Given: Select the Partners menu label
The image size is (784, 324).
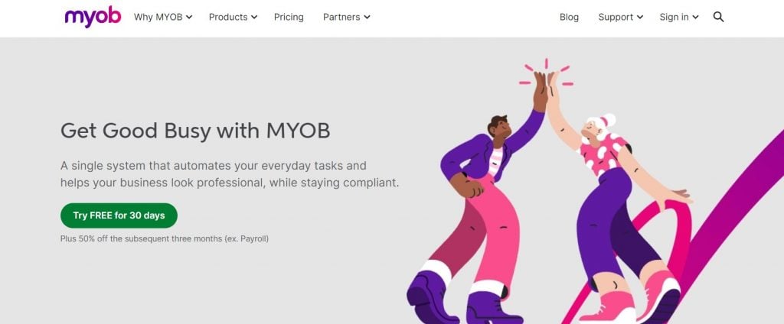Looking at the screenshot, I should [x=341, y=17].
